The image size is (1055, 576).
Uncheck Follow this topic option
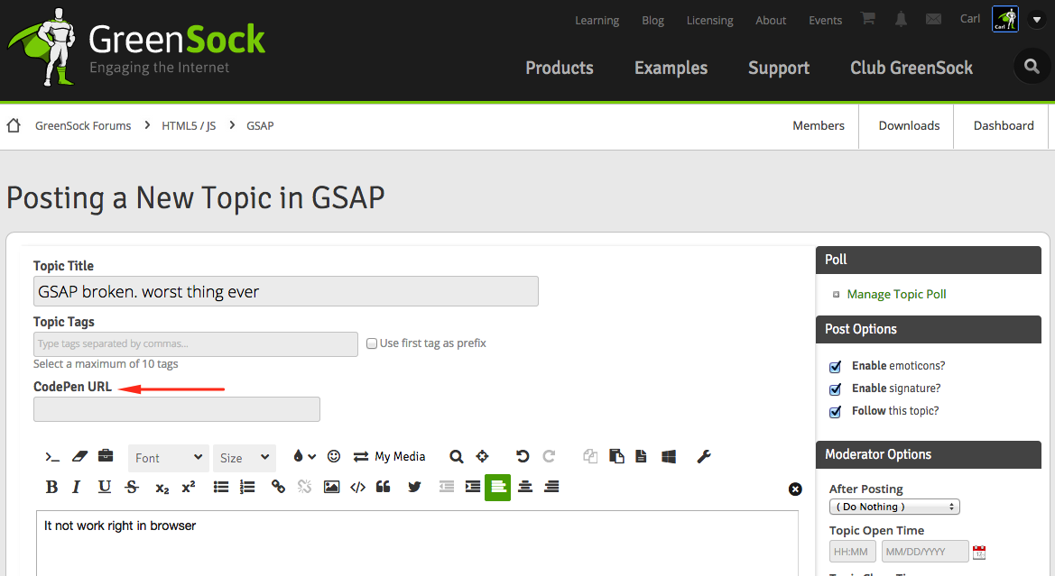pos(835,412)
